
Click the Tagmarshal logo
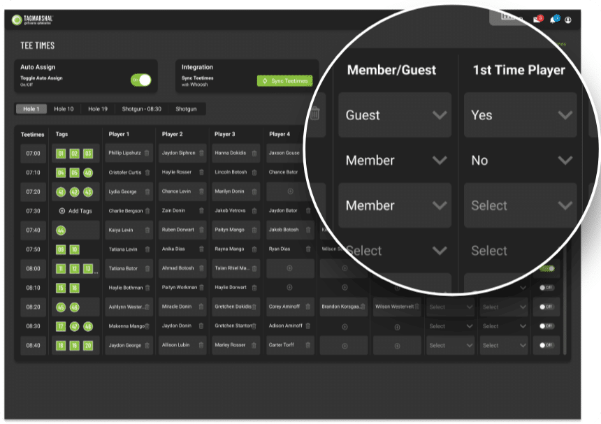(33, 20)
